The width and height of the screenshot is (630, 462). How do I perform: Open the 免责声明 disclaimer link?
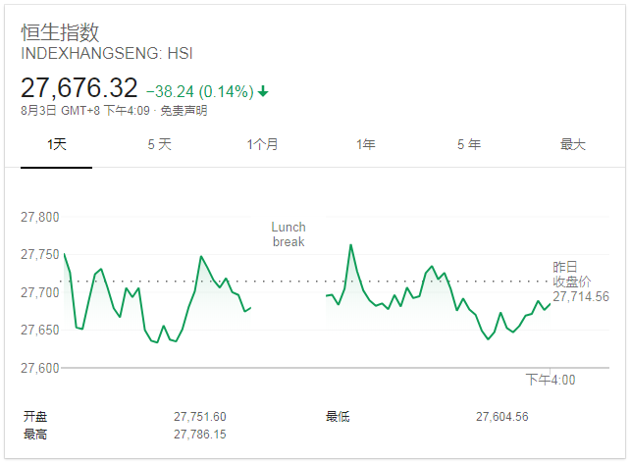tap(184, 111)
